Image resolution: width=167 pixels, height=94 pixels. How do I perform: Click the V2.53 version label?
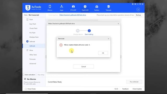tap(116, 89)
